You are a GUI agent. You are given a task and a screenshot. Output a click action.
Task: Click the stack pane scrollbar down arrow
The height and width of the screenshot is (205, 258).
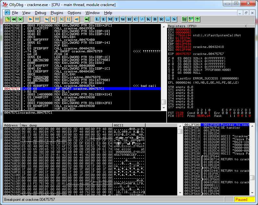tap(252, 193)
